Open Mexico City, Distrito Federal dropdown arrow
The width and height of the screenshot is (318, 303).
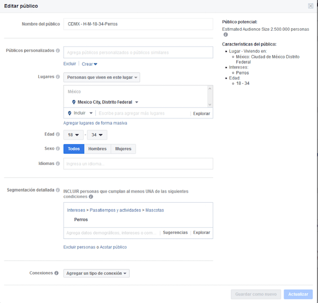(x=137, y=102)
